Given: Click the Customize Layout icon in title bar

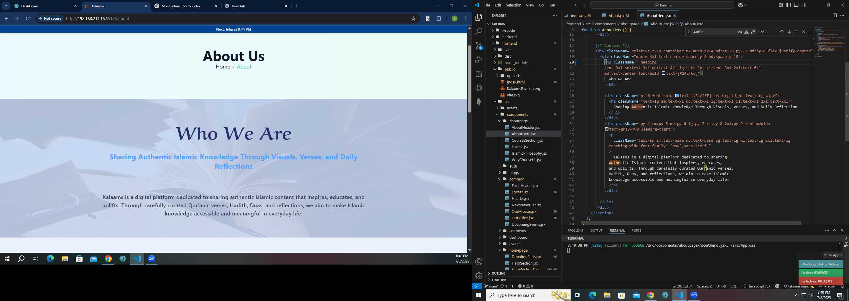Looking at the screenshot, I should pyautogui.click(x=781, y=5).
